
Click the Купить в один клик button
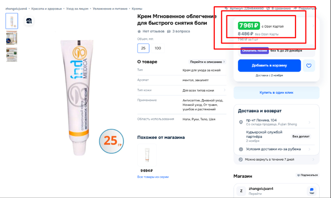click(276, 93)
